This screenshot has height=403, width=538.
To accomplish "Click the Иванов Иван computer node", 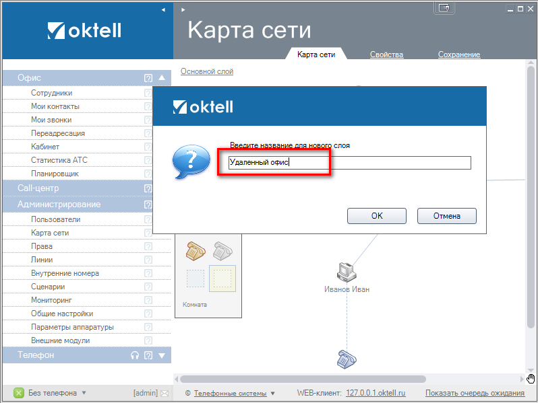I will click(347, 272).
